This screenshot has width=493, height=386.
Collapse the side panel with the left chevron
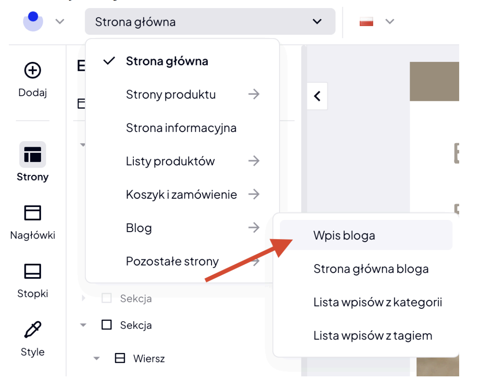coord(317,96)
